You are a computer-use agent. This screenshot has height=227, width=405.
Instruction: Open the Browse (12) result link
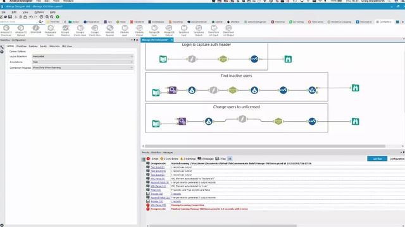(x=157, y=194)
